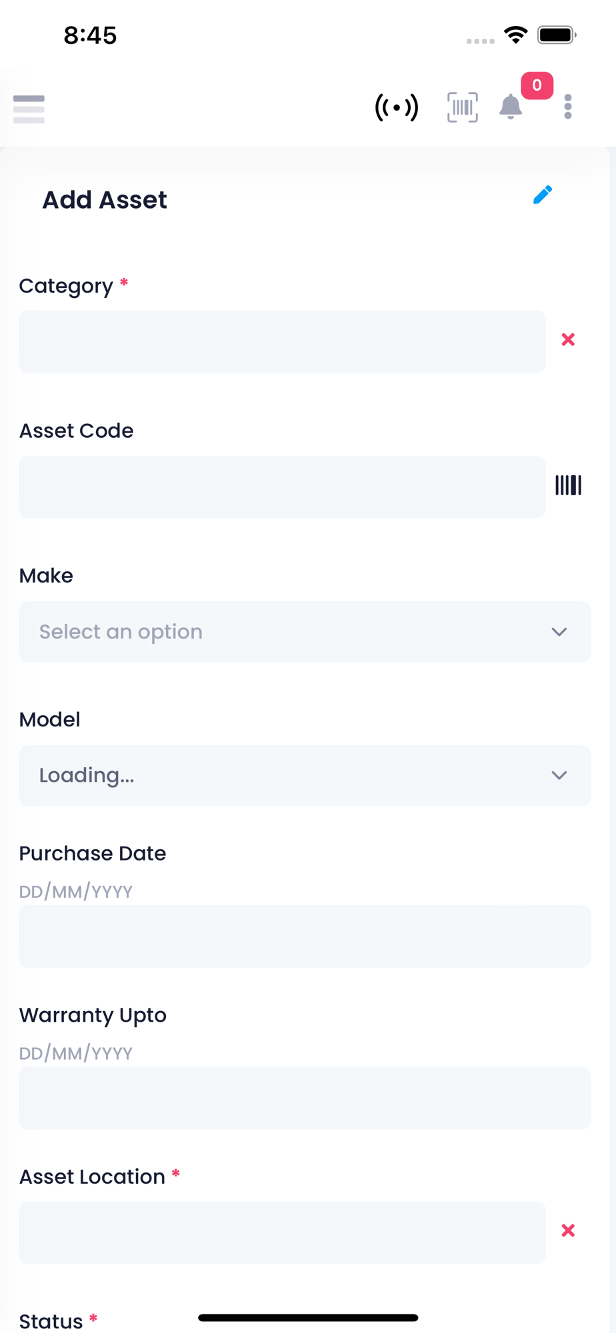Image resolution: width=616 pixels, height=1333 pixels.
Task: Clear the Category field selection
Action: coord(568,340)
